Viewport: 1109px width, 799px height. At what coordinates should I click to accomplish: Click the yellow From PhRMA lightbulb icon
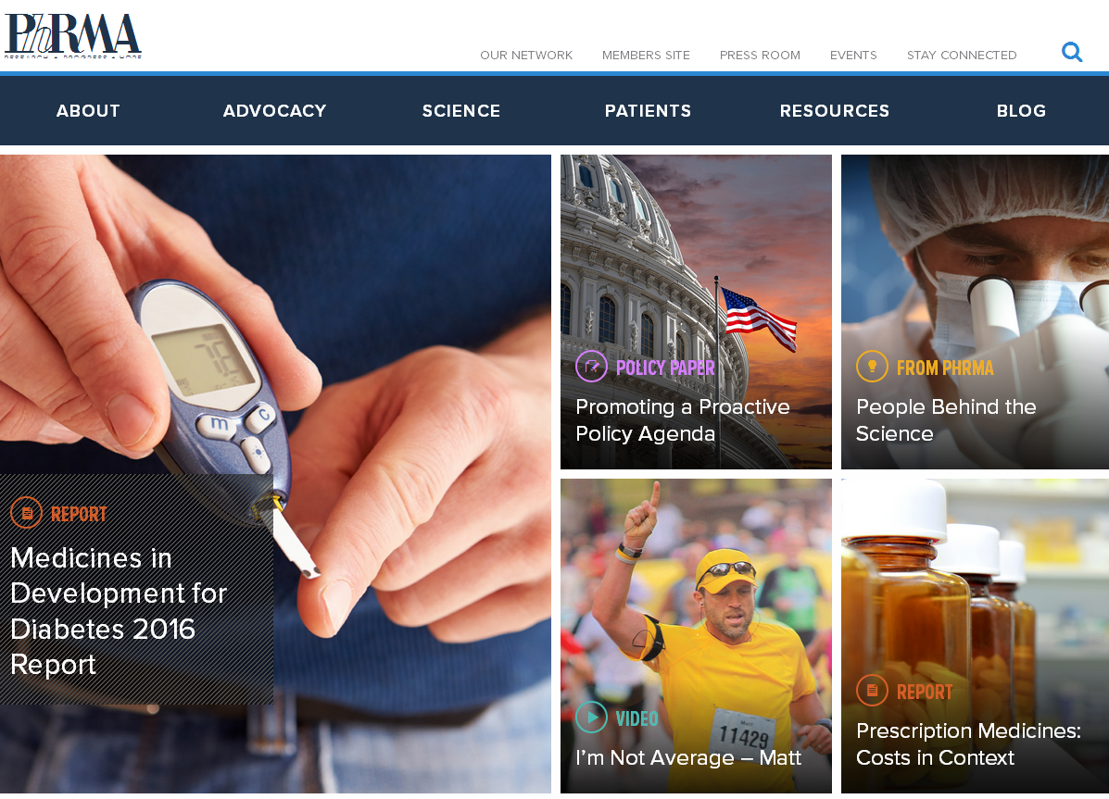pyautogui.click(x=872, y=367)
